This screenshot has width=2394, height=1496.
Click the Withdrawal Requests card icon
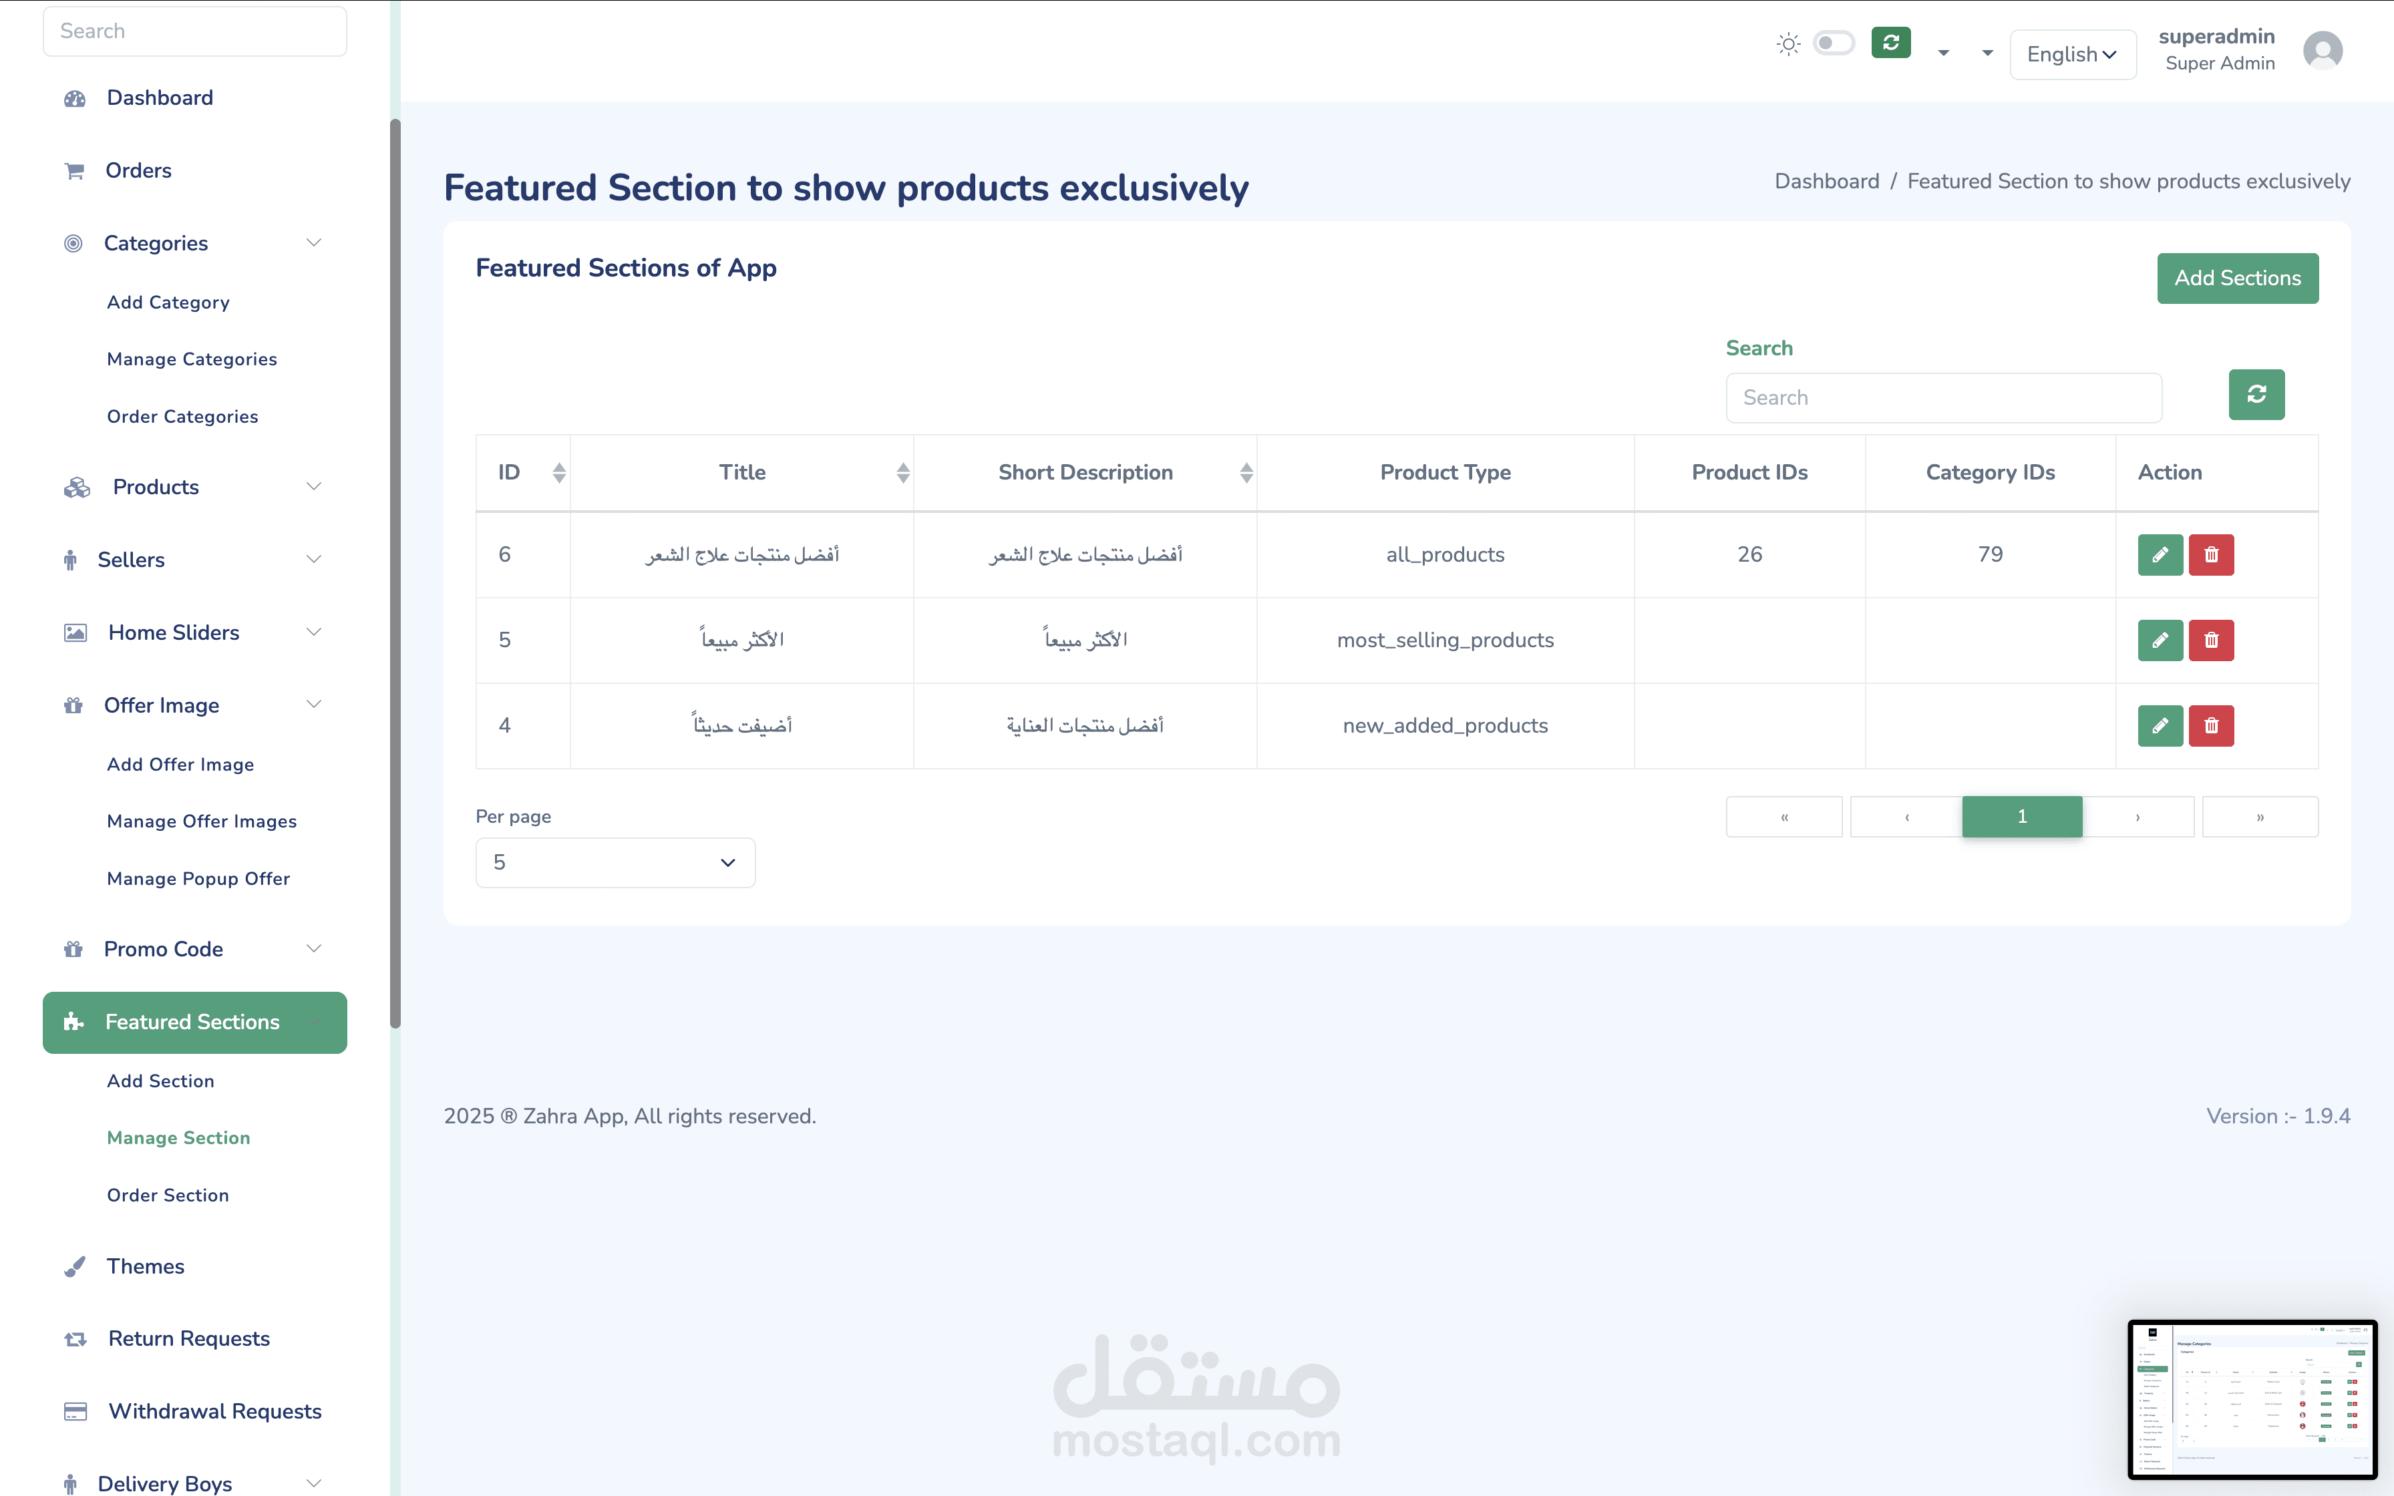(x=75, y=1411)
